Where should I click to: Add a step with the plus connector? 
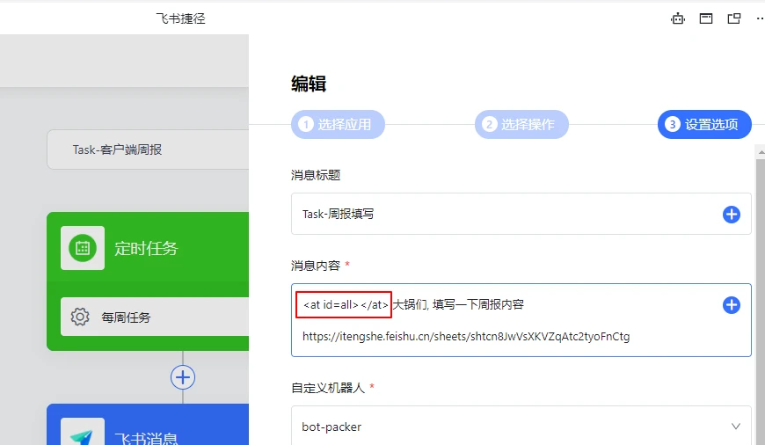(183, 377)
